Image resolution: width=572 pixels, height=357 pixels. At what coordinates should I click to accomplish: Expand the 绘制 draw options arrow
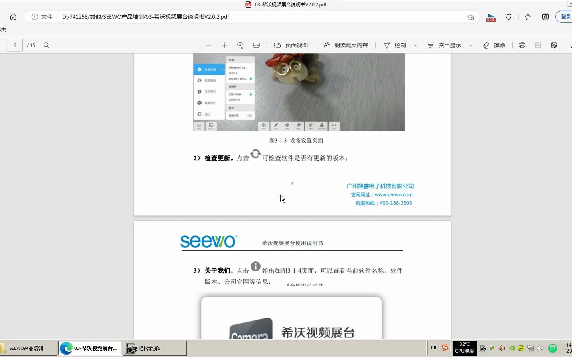pyautogui.click(x=416, y=45)
